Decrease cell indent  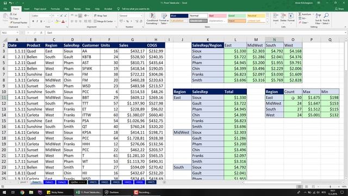pyautogui.click(x=86, y=21)
